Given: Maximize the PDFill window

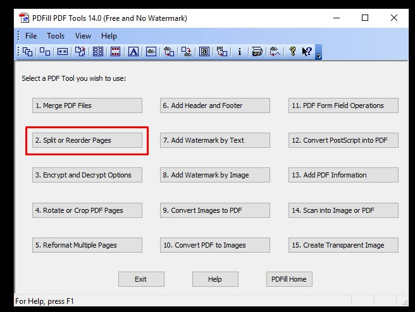Looking at the screenshot, I should click(365, 18).
